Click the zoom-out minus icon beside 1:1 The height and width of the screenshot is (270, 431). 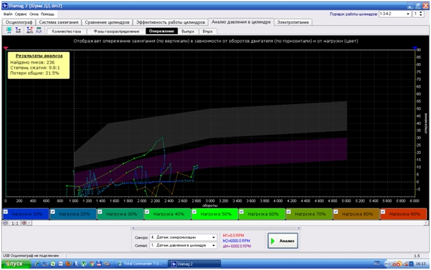point(5,223)
